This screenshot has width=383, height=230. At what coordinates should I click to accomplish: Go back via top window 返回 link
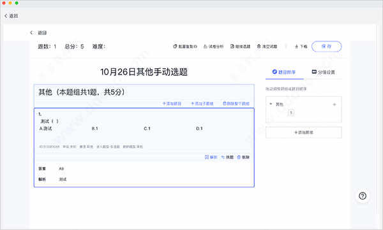coord(11,16)
